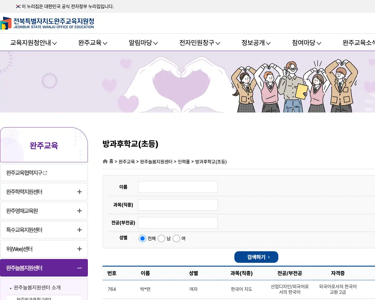
Task: Click the arrow icon inside the 검색하기 button
Action: coord(268,257)
